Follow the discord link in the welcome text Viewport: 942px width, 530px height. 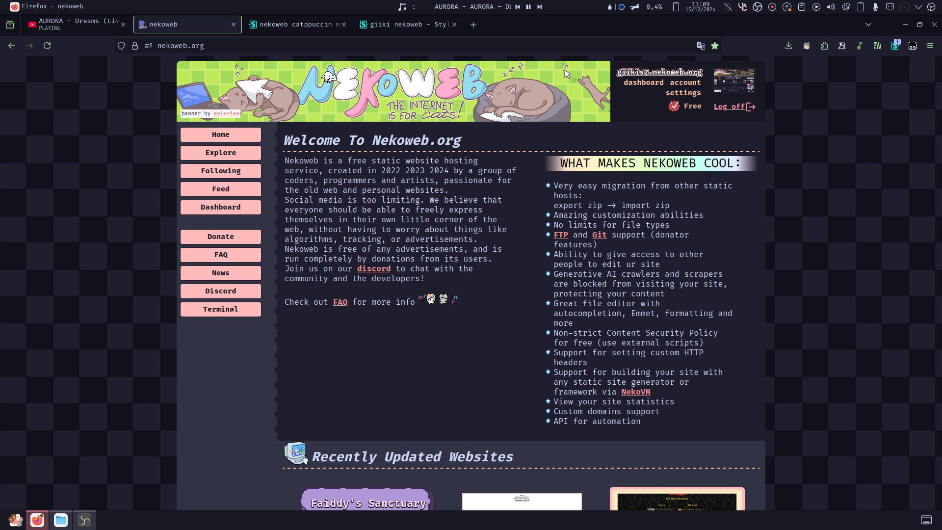374,269
